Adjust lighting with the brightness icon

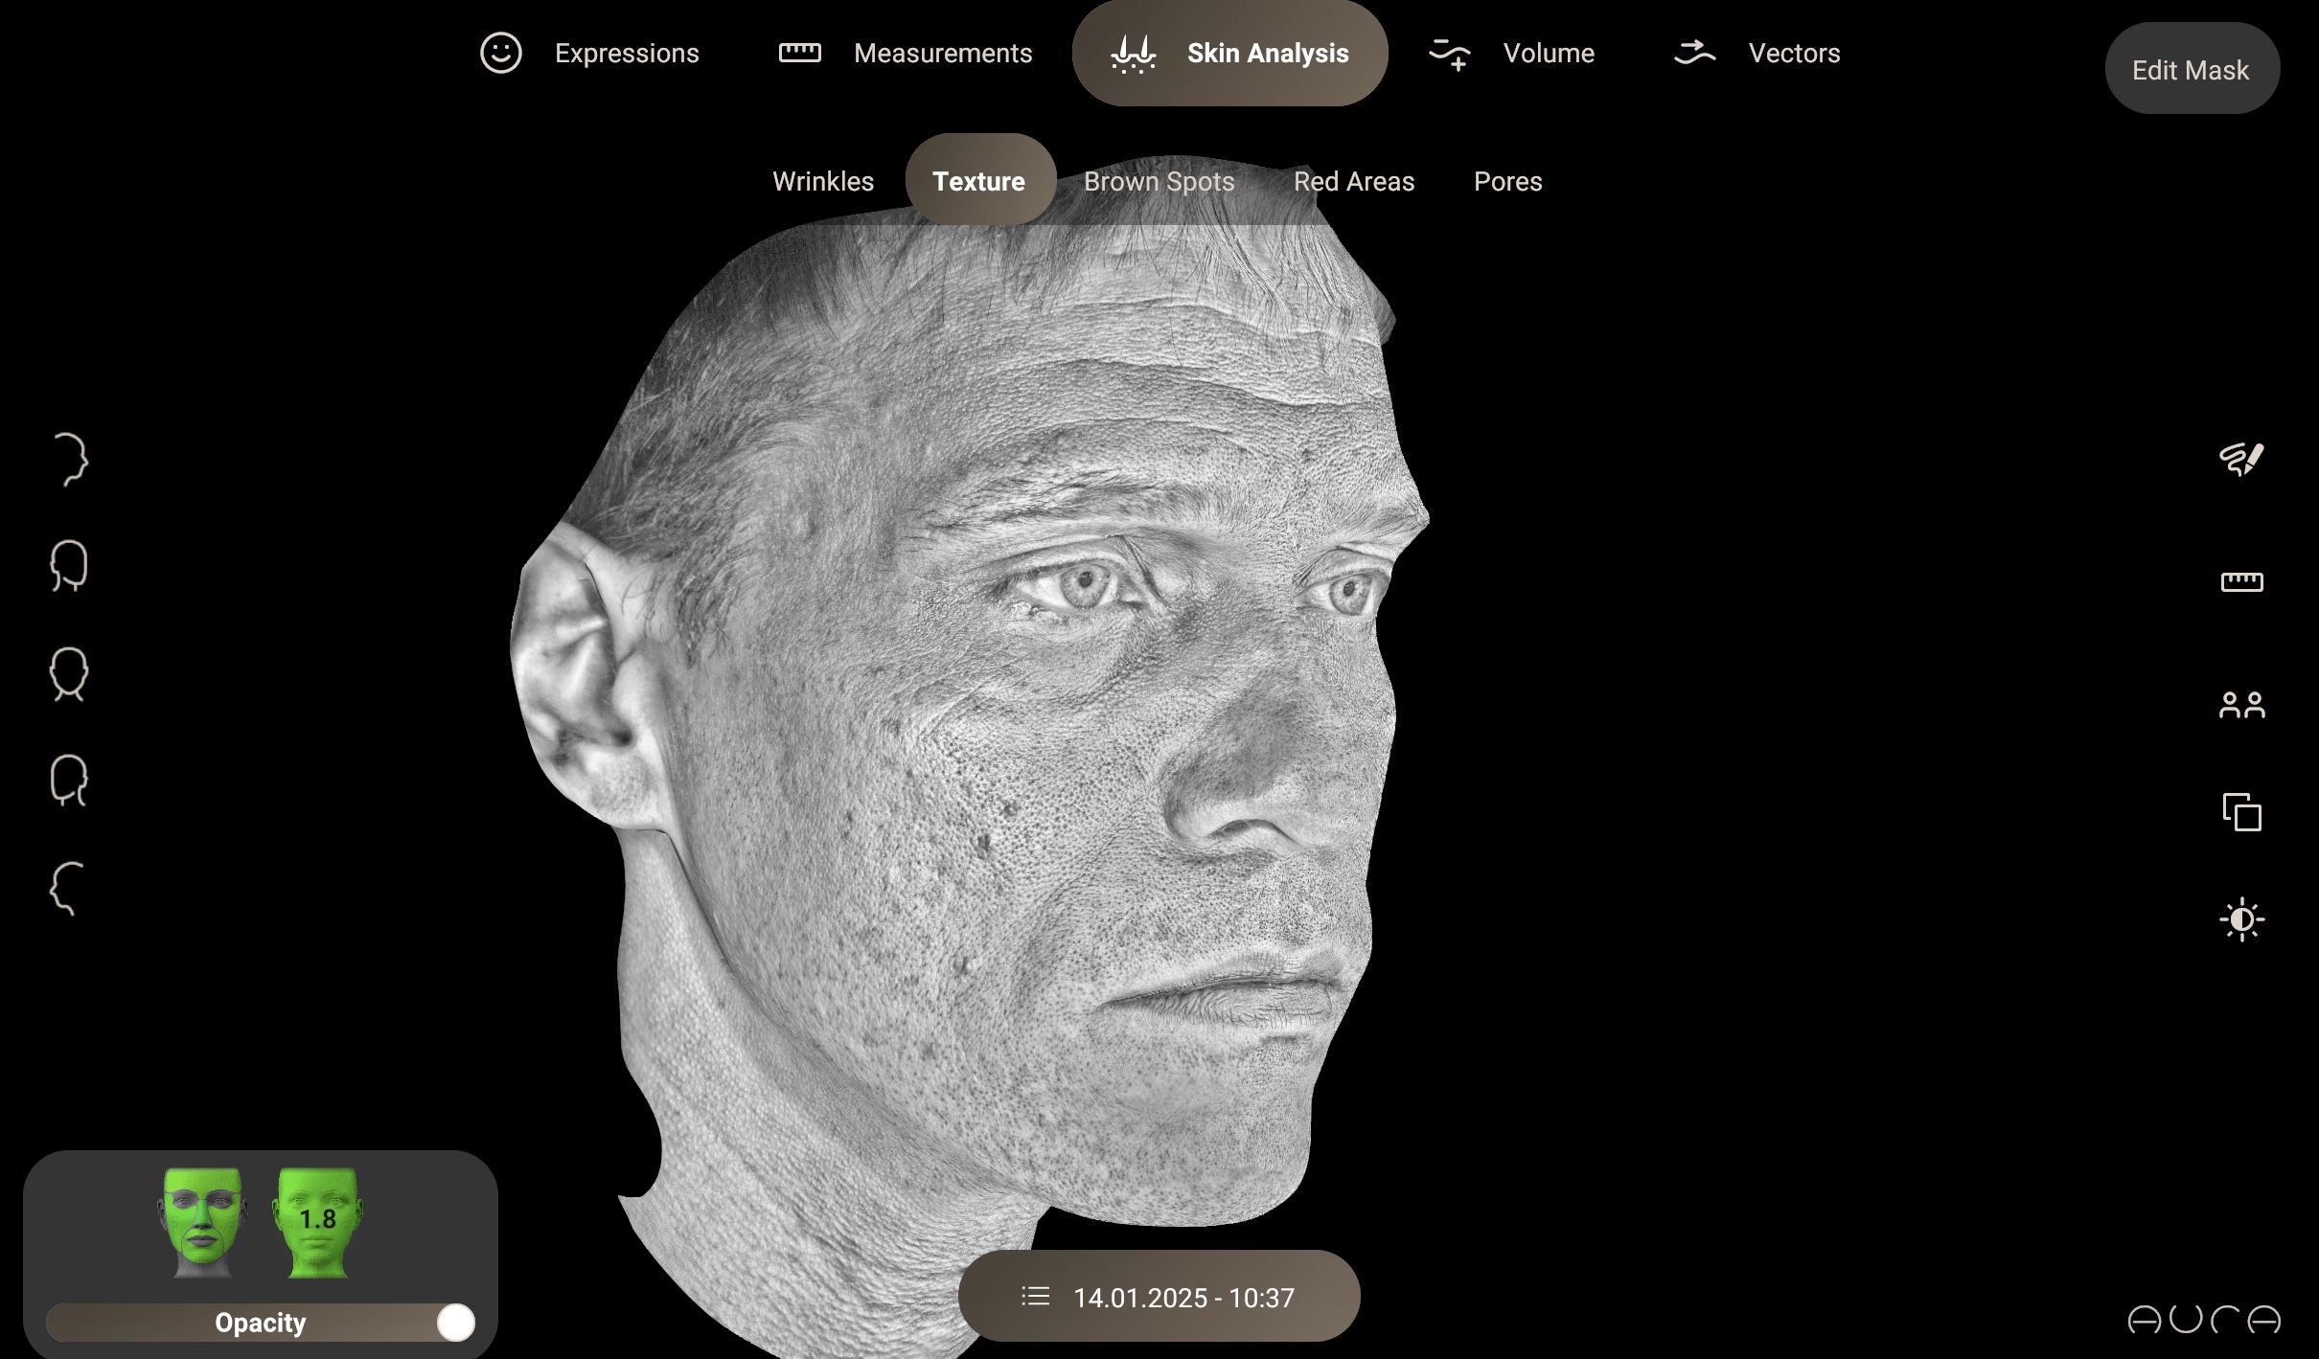[x=2241, y=919]
